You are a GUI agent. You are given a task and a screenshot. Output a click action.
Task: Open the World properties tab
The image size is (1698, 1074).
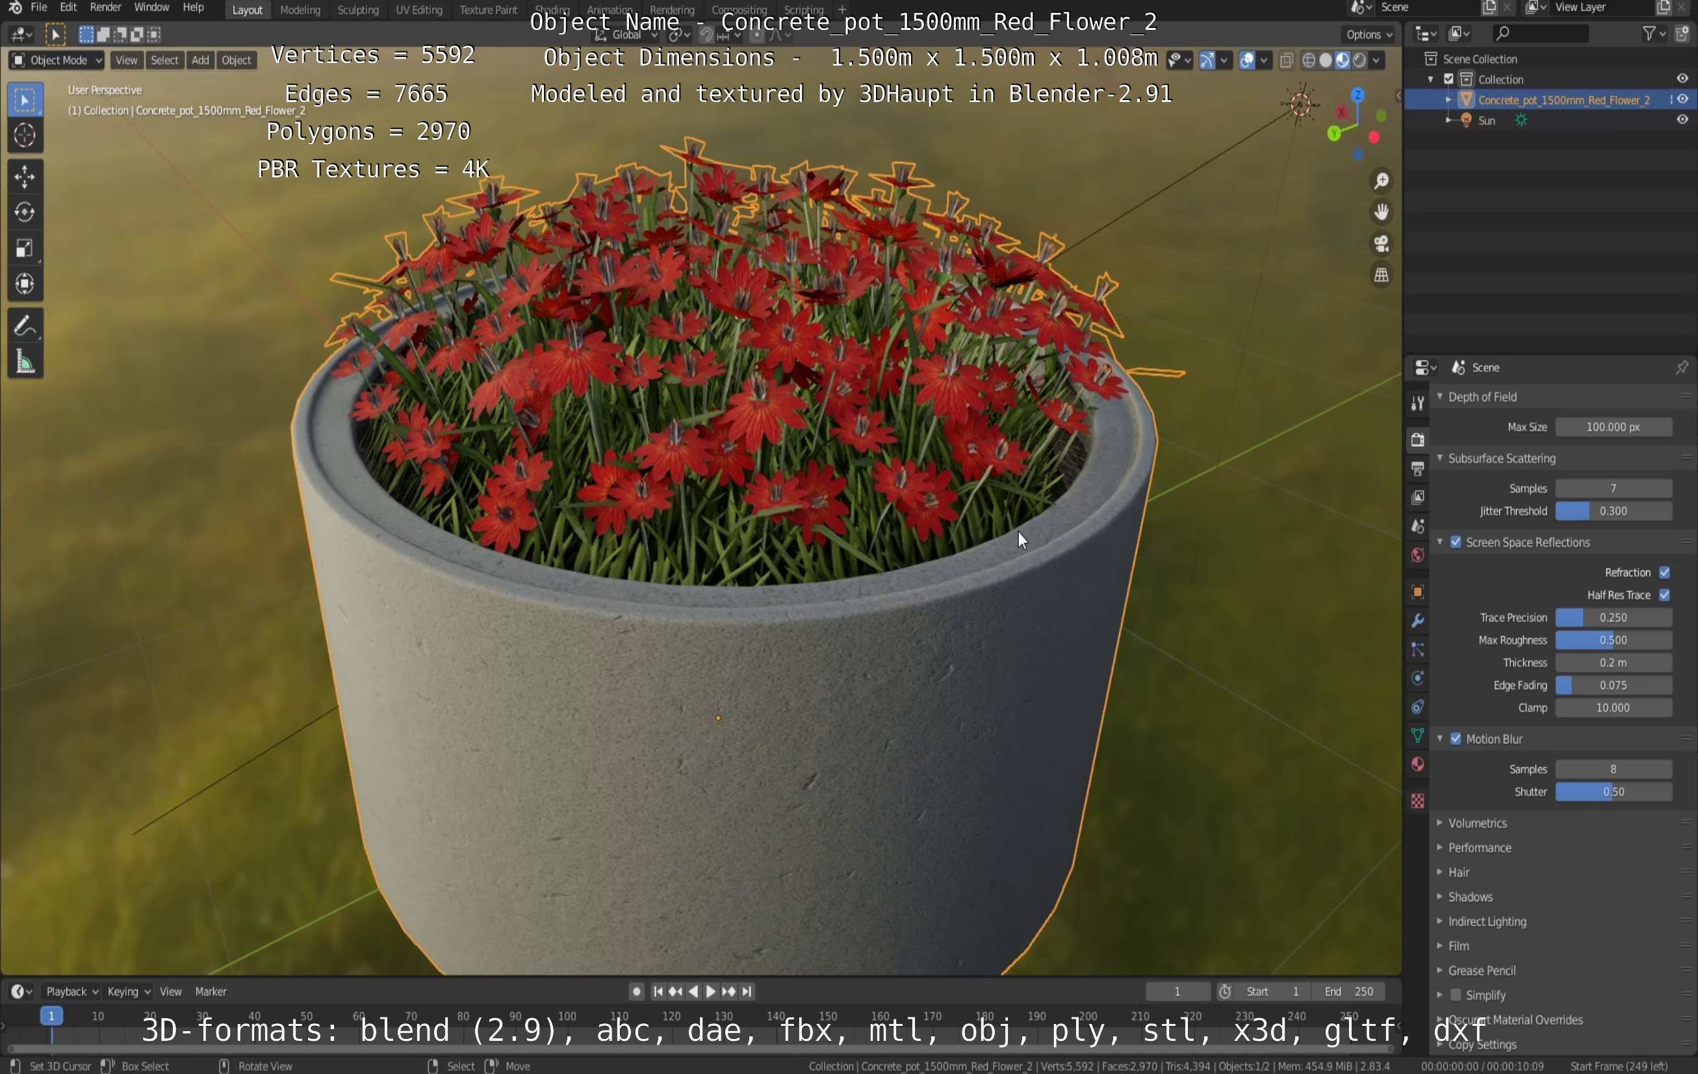pyautogui.click(x=1417, y=555)
